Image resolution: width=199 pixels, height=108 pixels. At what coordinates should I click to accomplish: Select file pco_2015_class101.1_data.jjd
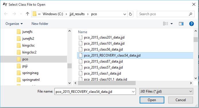click(x=105, y=79)
